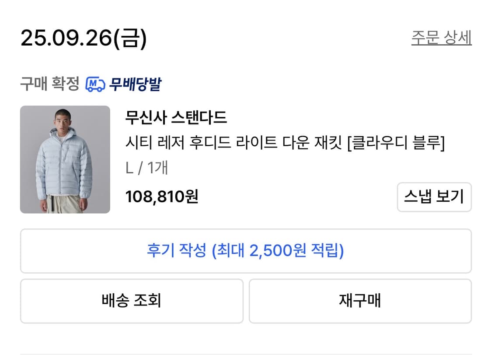Reorder the item with 재구매 button
The height and width of the screenshot is (355, 492).
click(360, 301)
